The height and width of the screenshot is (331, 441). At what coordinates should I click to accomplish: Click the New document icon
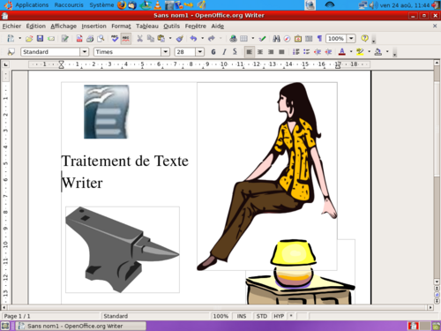pos(11,39)
